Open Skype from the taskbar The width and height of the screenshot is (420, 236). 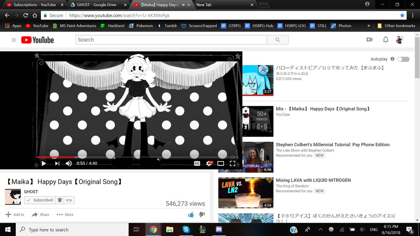[x=186, y=230]
